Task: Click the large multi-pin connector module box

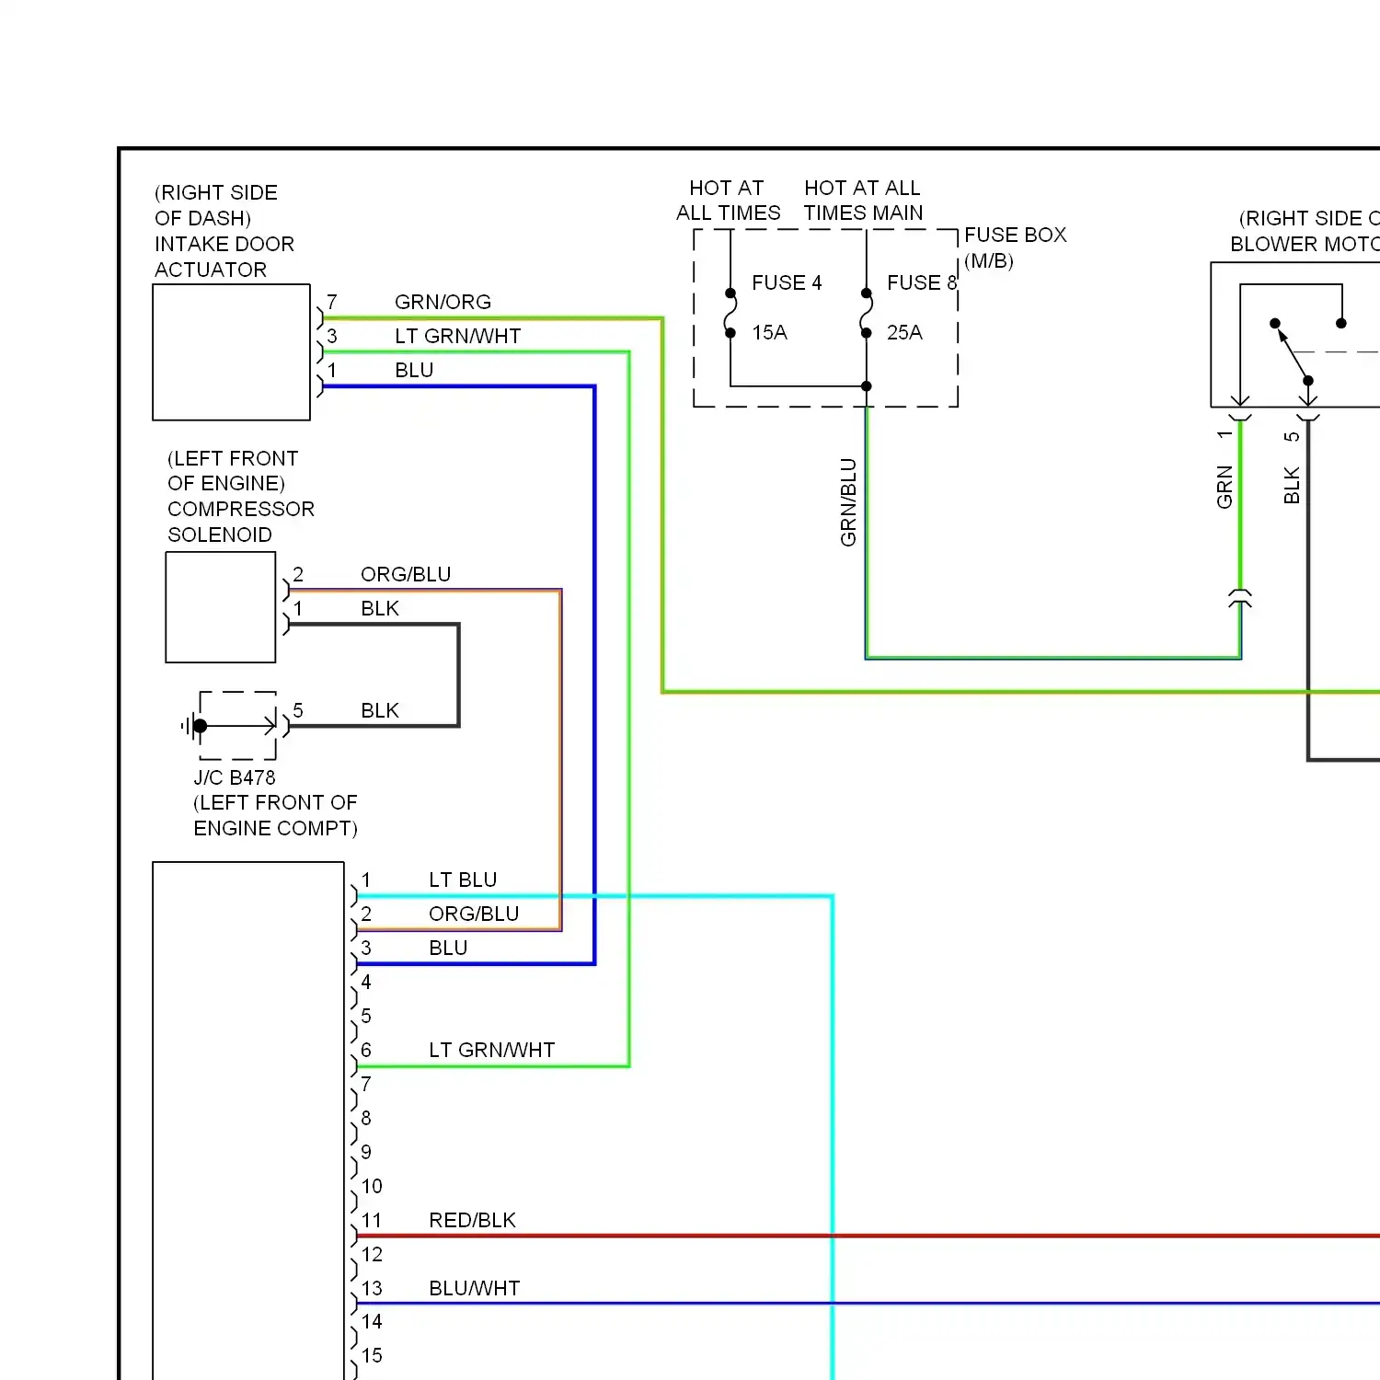Action: pyautogui.click(x=248, y=1121)
